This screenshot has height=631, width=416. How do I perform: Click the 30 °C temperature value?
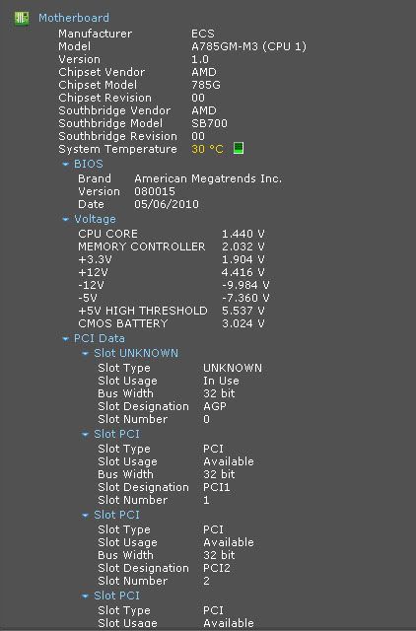click(207, 149)
